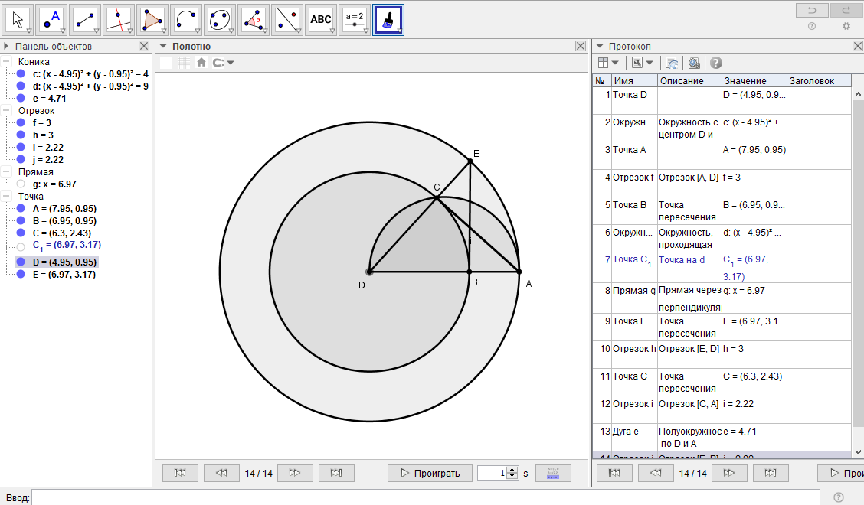The height and width of the screenshot is (505, 864).
Task: Select the Move arrow tool
Action: [18, 19]
